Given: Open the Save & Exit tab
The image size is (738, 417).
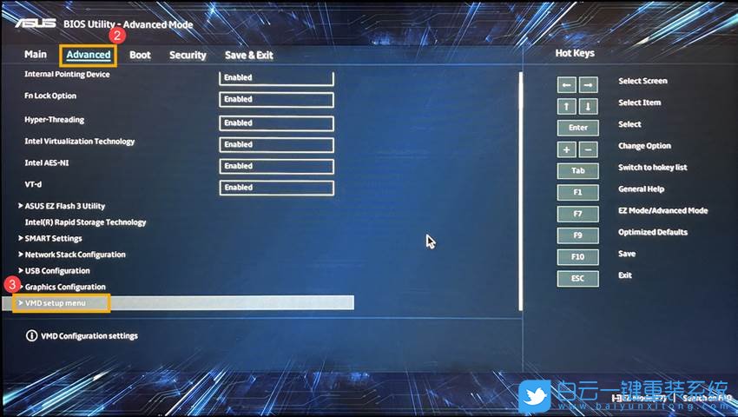Looking at the screenshot, I should [248, 55].
